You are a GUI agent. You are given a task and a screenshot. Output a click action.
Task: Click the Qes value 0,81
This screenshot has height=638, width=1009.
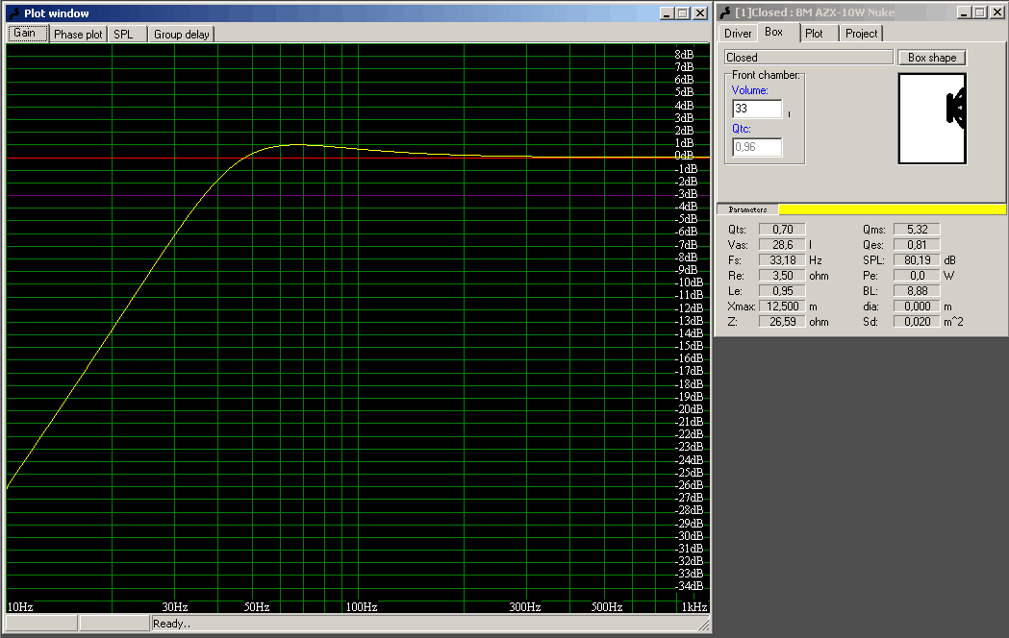[x=917, y=245]
